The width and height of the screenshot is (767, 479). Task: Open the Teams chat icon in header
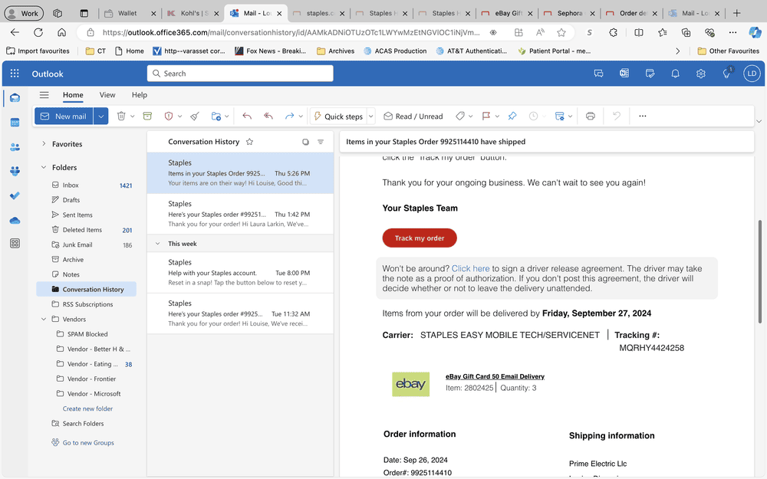[x=599, y=74]
